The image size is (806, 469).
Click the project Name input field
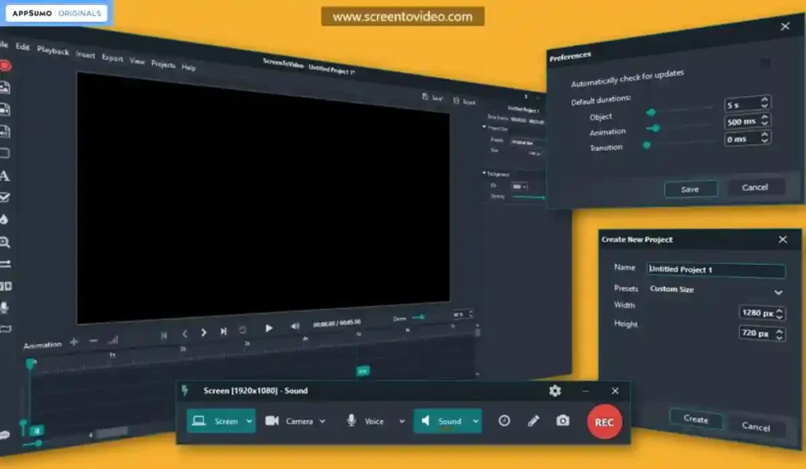pos(715,269)
